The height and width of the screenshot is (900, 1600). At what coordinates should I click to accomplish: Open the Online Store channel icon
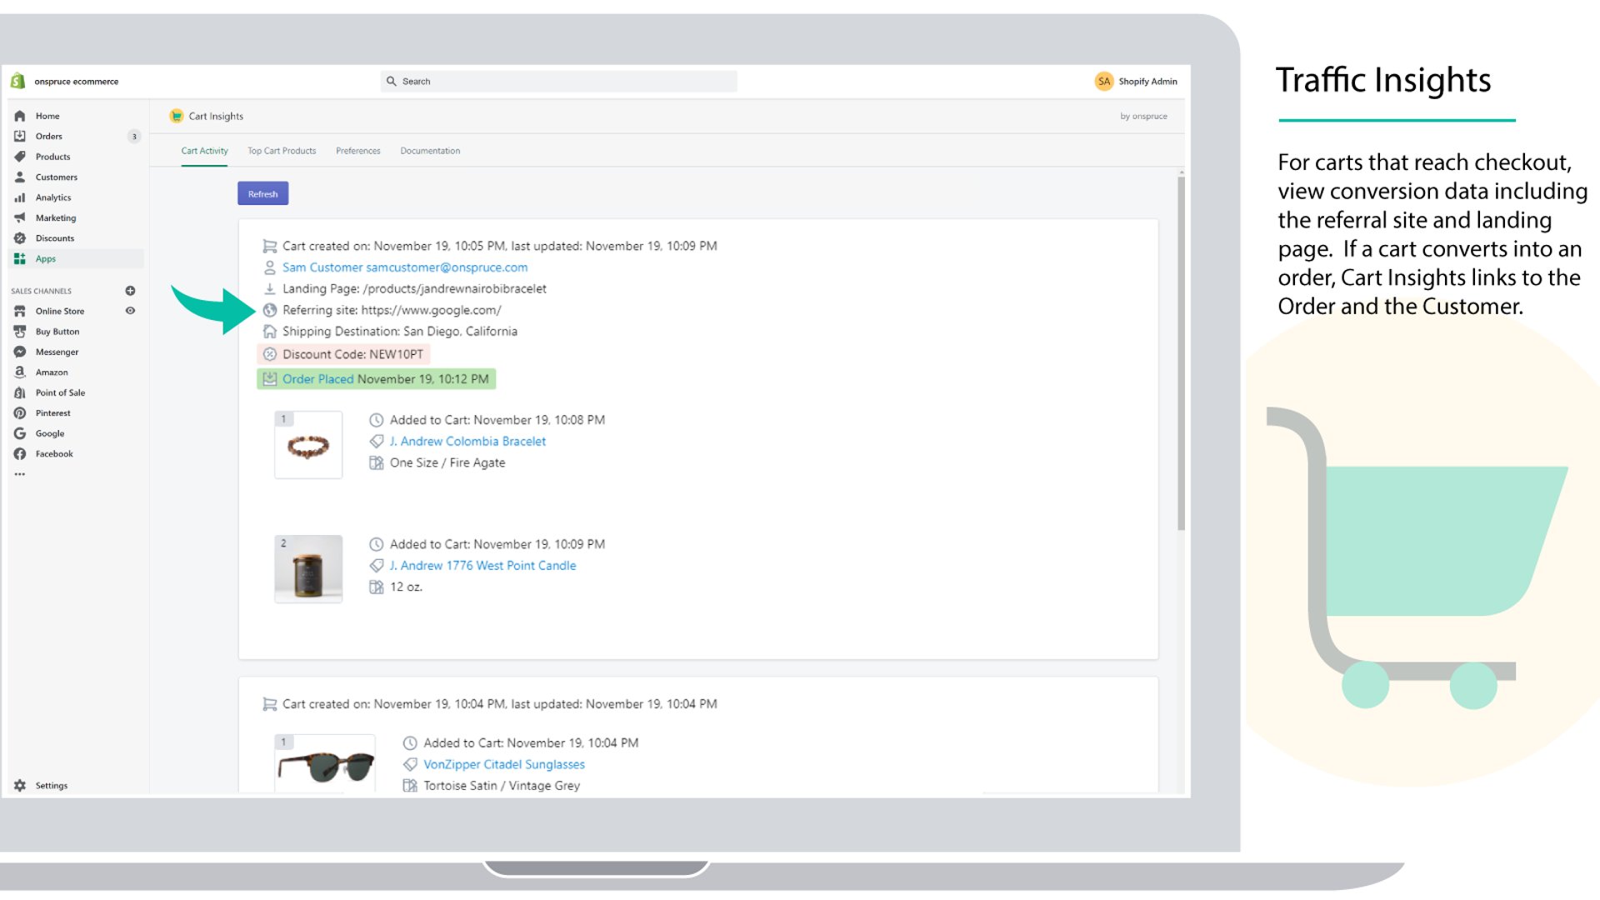click(x=20, y=311)
